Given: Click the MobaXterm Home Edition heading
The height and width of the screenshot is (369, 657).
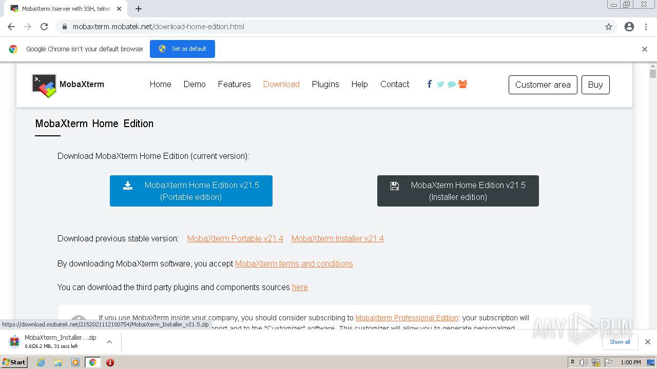Looking at the screenshot, I should [94, 124].
